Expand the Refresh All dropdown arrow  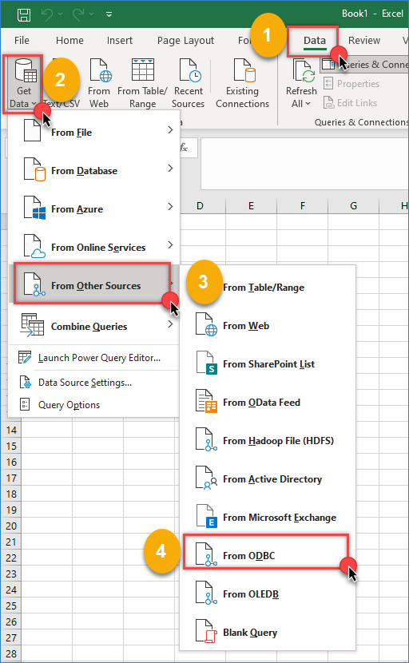[308, 104]
